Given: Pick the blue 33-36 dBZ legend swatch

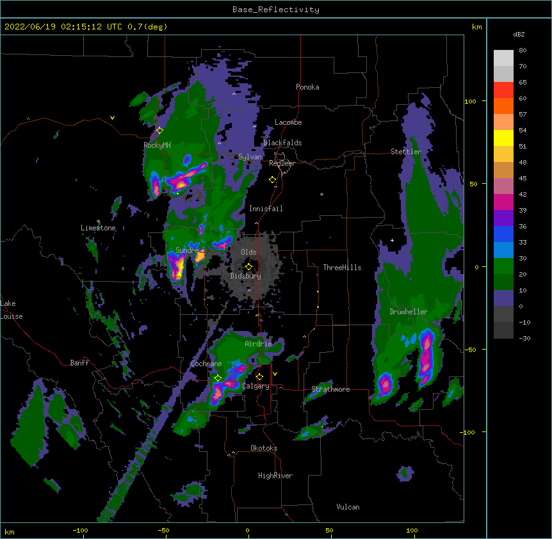Looking at the screenshot, I should tap(503, 234).
